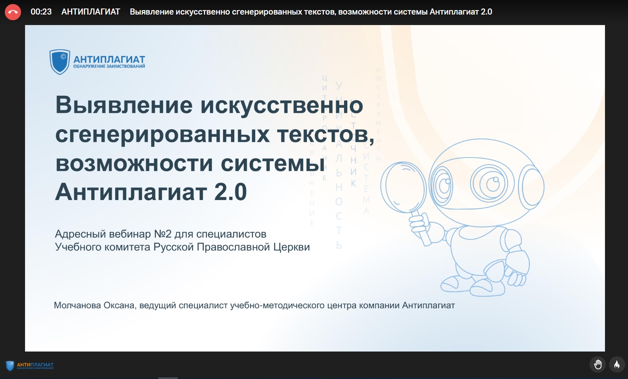The height and width of the screenshot is (379, 628).
Task: Click the red hang-up call button
Action: point(13,12)
